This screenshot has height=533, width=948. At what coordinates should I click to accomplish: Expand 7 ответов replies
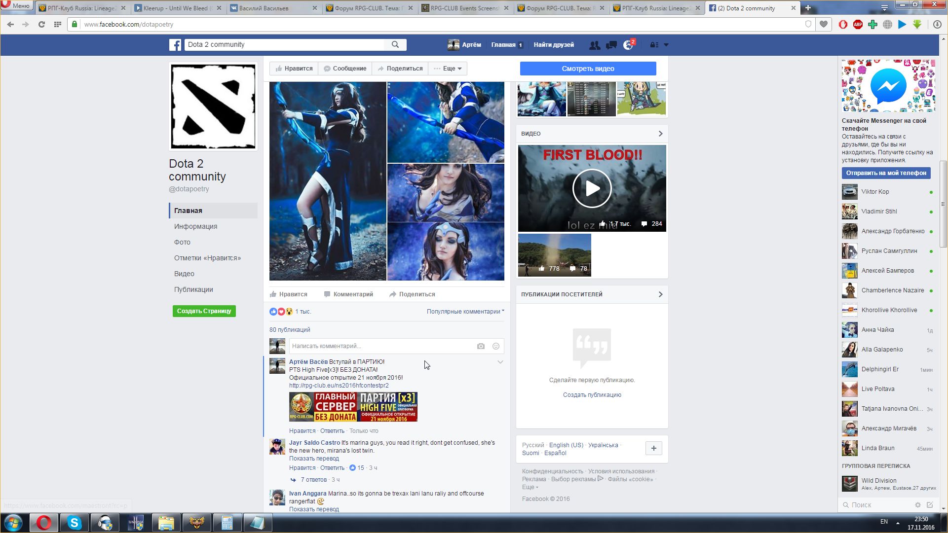pos(314,480)
